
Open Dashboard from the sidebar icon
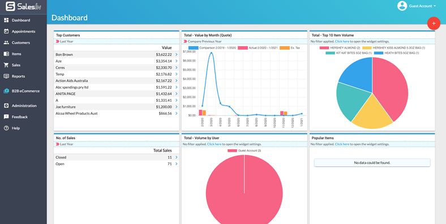point(6,20)
